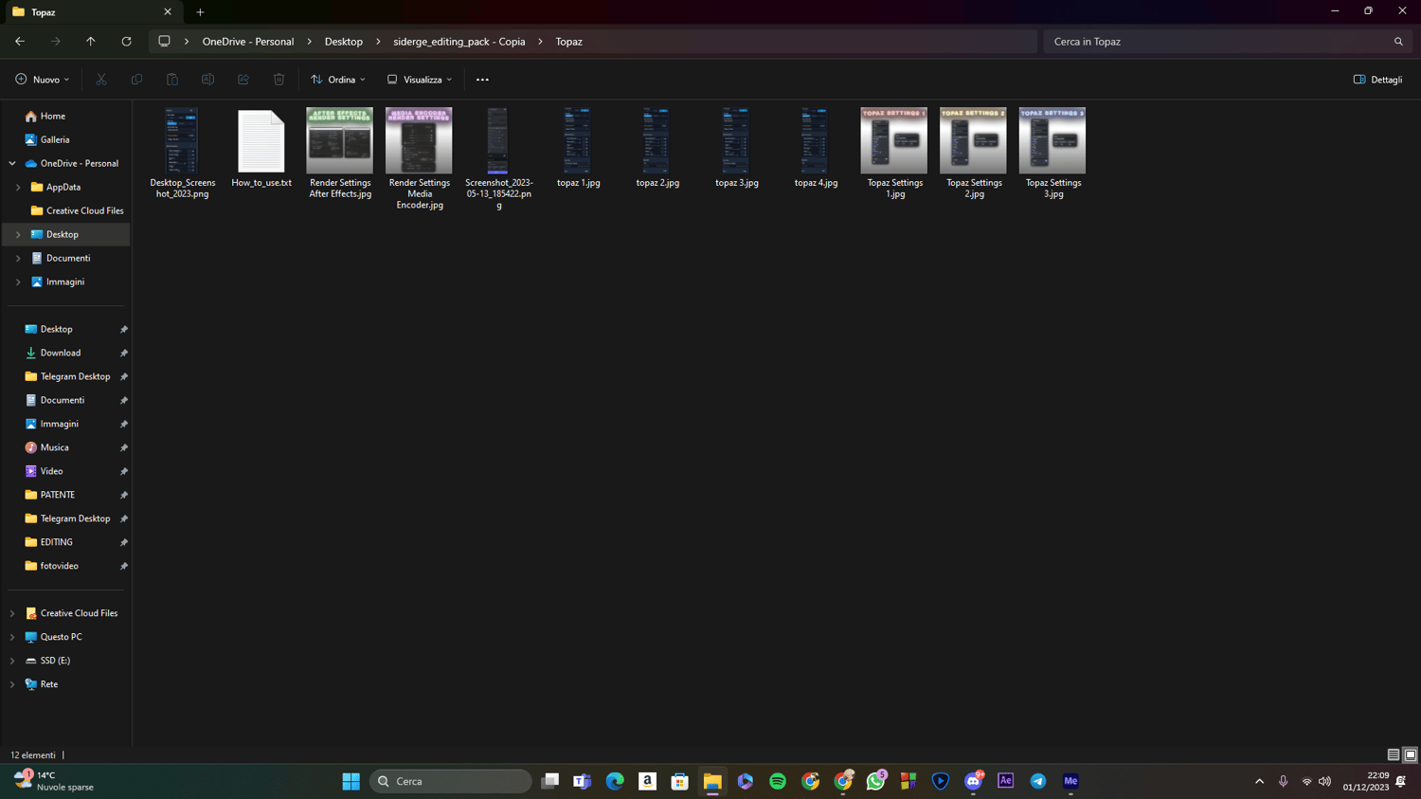Screen dimensions: 1421x799
Task: Open WhatsApp from the taskbar
Action: click(x=875, y=781)
